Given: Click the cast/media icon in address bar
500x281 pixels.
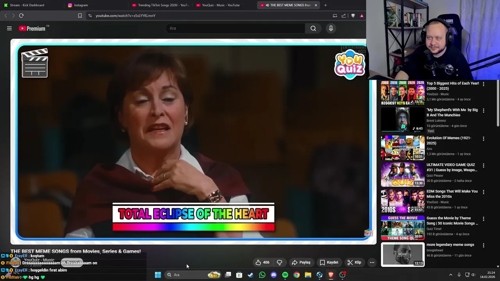Looking at the screenshot, I should [335, 16].
